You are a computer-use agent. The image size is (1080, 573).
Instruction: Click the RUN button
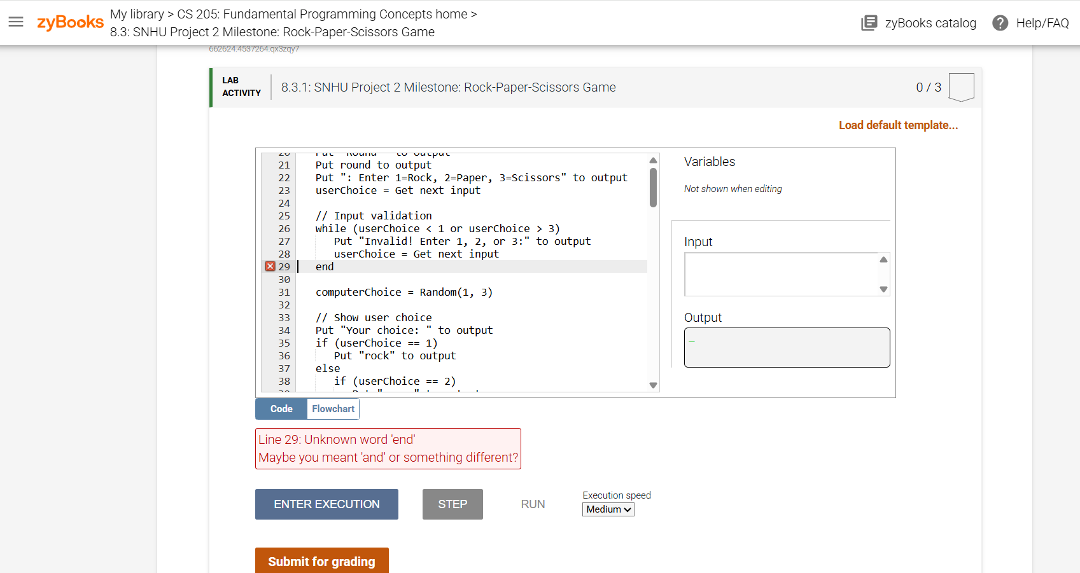point(533,504)
